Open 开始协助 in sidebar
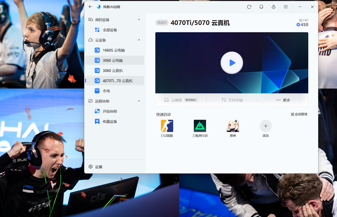 point(115,111)
